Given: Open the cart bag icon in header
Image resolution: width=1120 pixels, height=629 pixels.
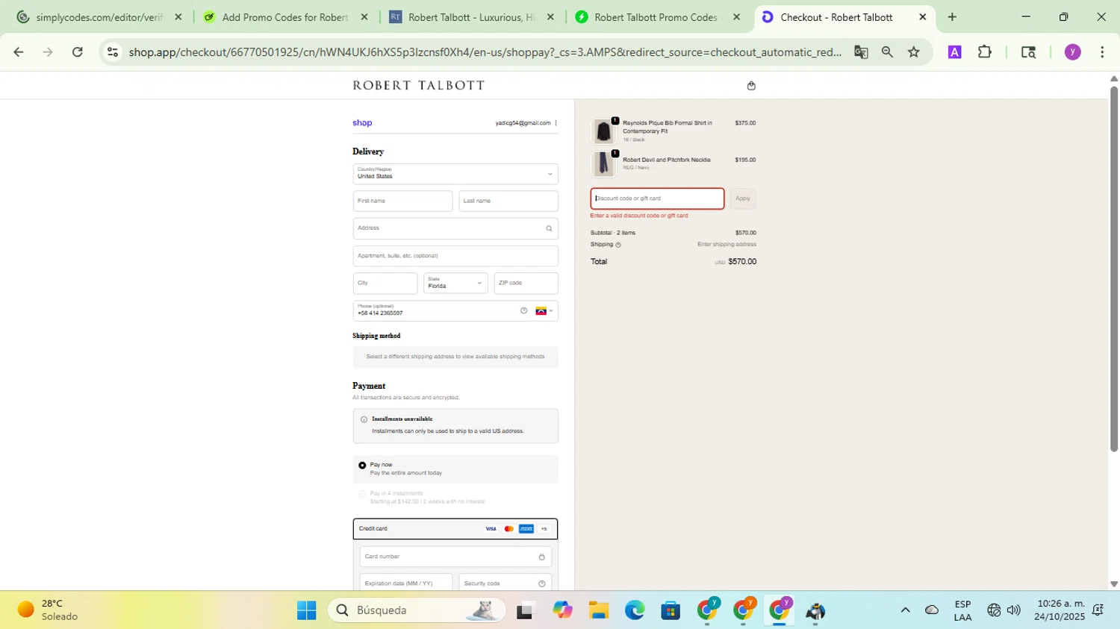Looking at the screenshot, I should [751, 86].
